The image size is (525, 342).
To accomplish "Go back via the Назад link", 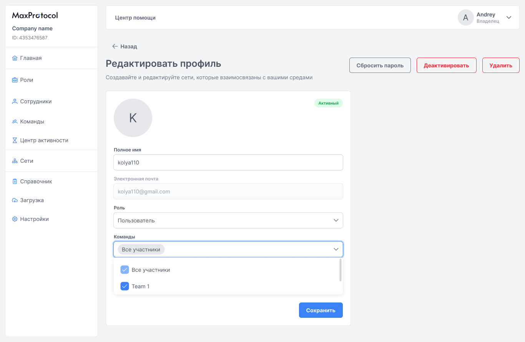I will coord(125,46).
